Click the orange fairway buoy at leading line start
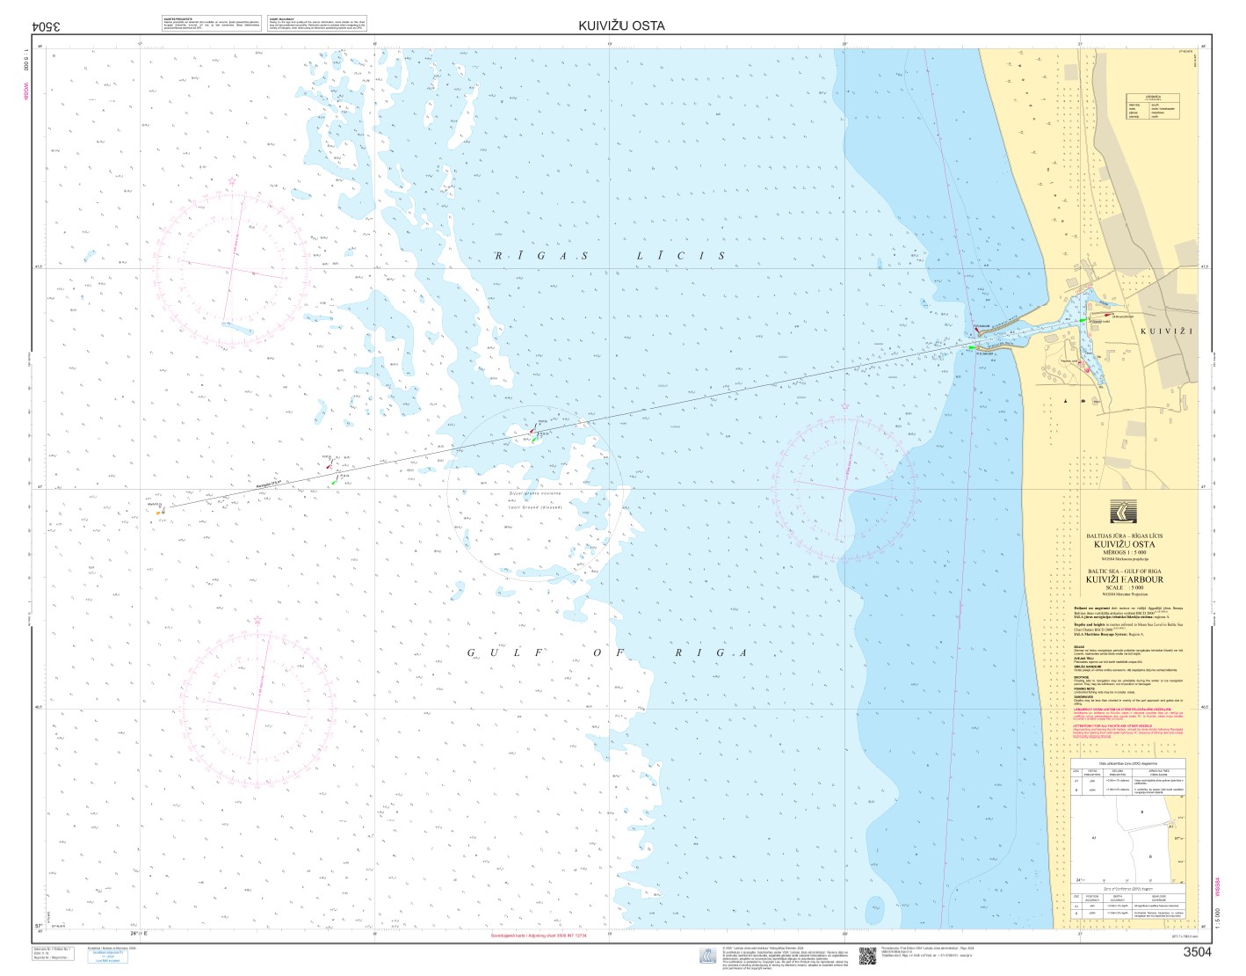Screen dimensions: 1246x976 tap(159, 511)
